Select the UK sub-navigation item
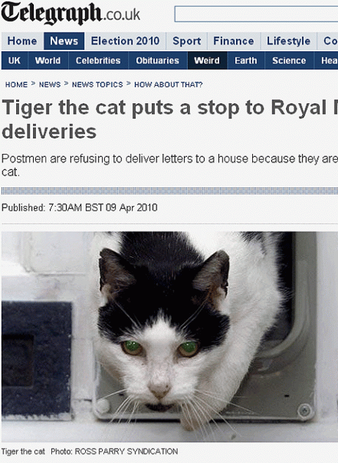Screen dimensions: 338x463 [x=14, y=61]
